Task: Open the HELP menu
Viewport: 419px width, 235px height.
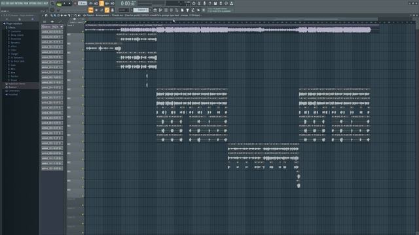Action: (x=46, y=3)
